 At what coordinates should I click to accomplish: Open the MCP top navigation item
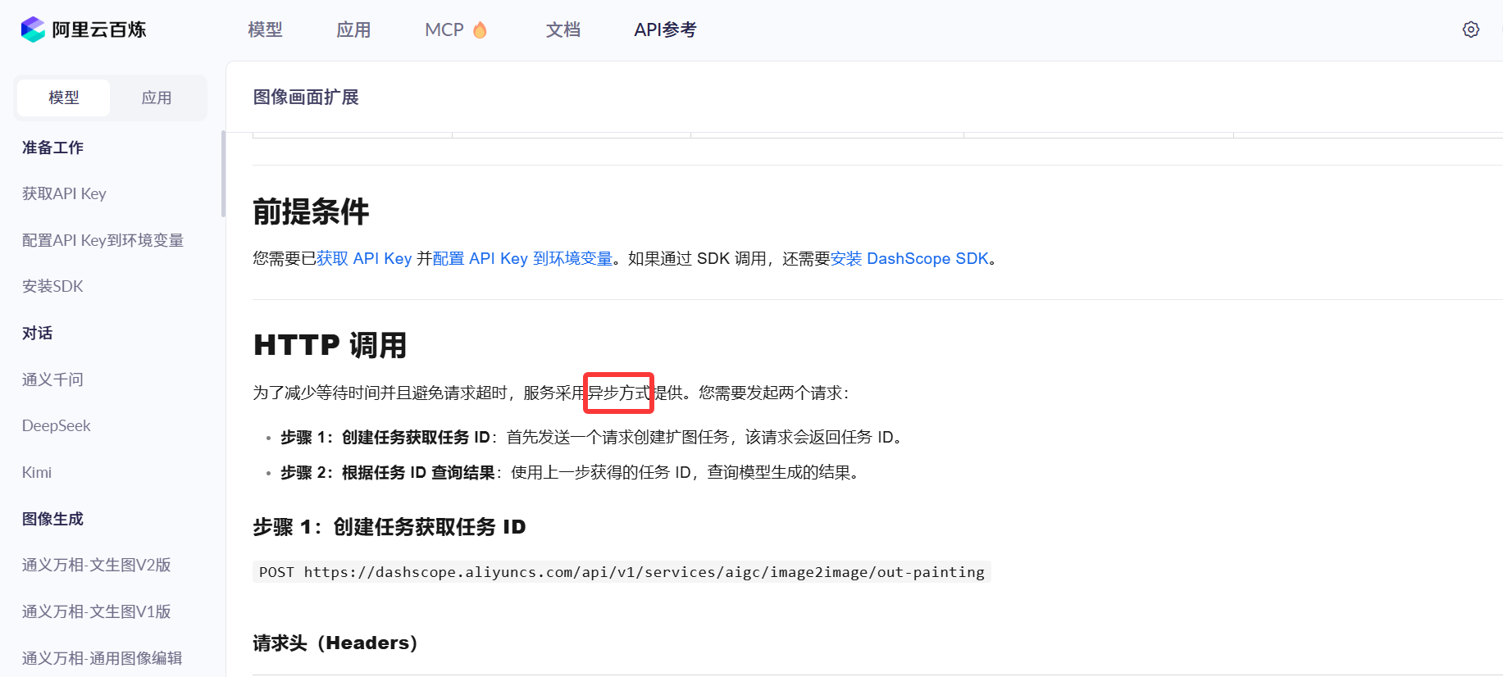(444, 30)
